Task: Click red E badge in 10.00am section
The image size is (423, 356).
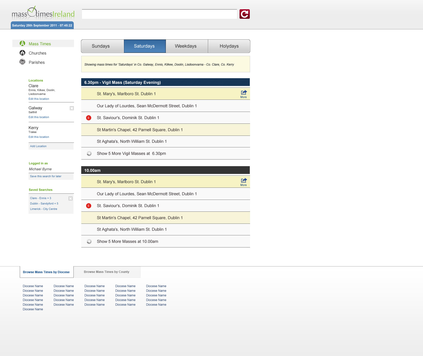Action: pos(89,206)
